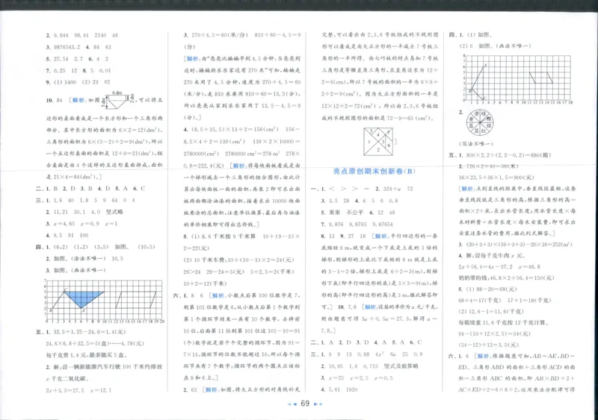Click the line '2. 9.844 98.44 2140 46'
This screenshot has height=420, width=598.
82,35
